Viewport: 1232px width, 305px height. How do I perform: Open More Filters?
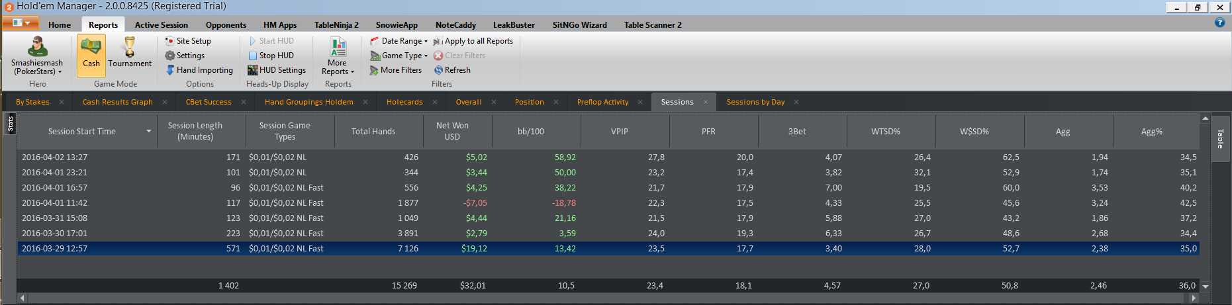(396, 70)
